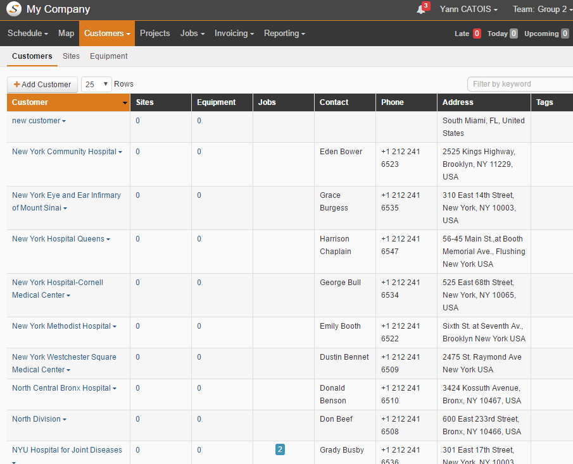Viewport: 573px width, 464px height.
Task: Focus the Filter by keyword field
Action: pyautogui.click(x=520, y=84)
